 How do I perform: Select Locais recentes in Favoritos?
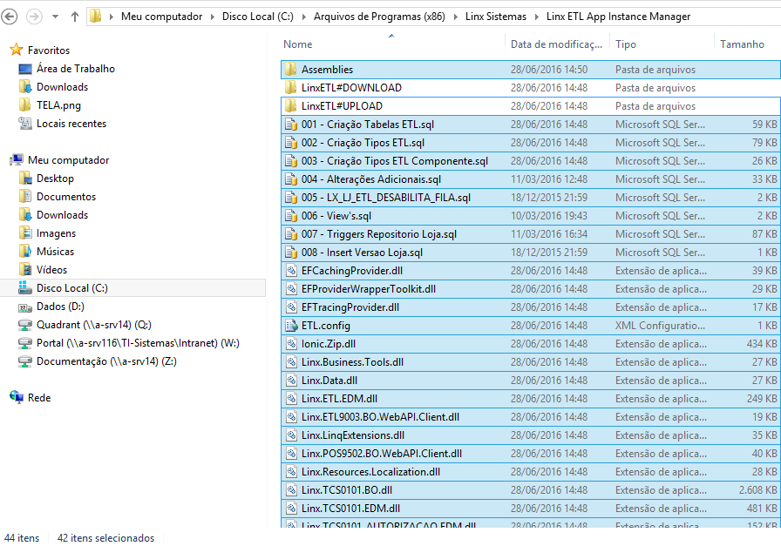click(71, 124)
